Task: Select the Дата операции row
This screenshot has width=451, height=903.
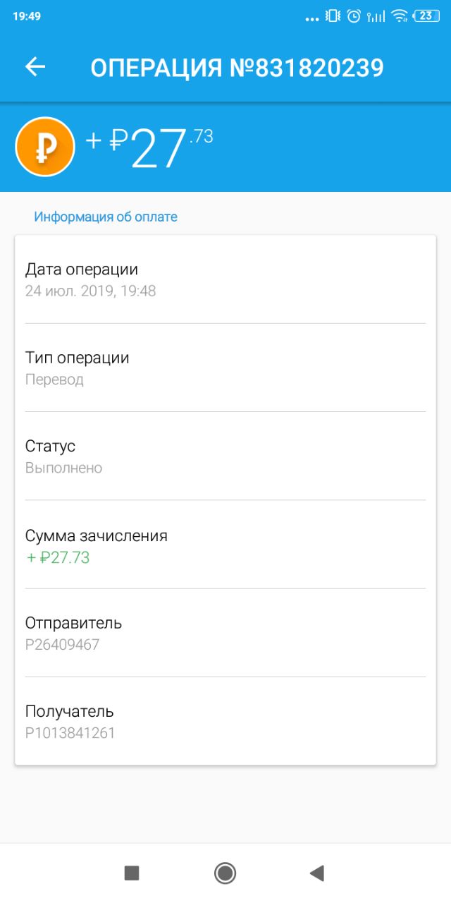Action: click(x=225, y=279)
